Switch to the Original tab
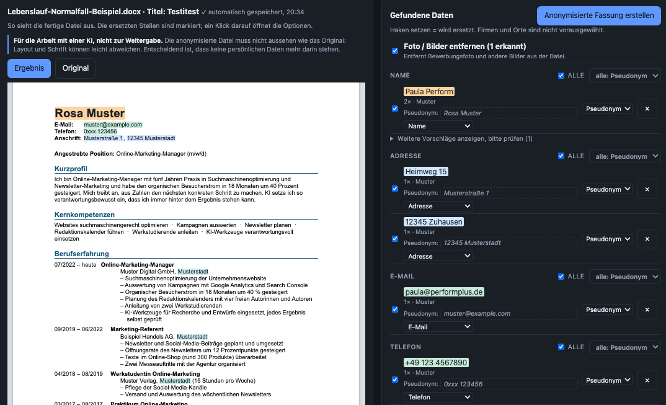Viewport: 666px width, 405px height. tap(76, 68)
